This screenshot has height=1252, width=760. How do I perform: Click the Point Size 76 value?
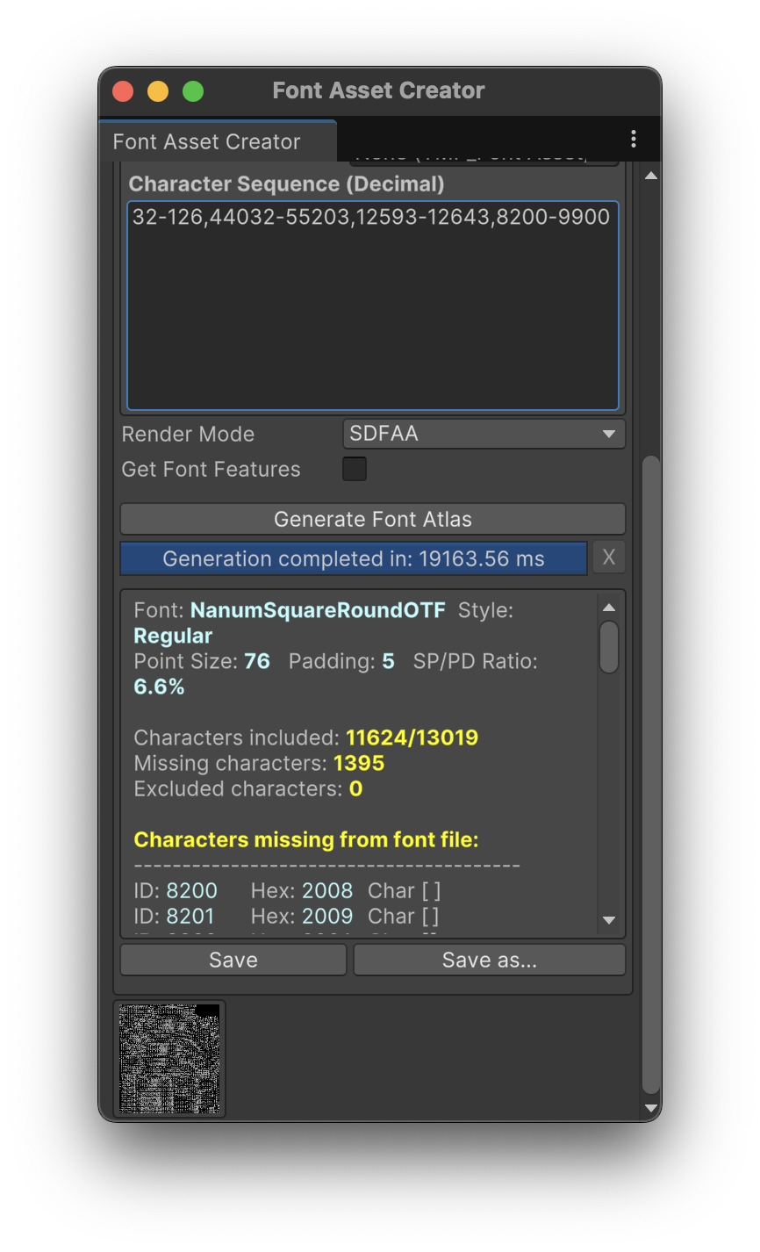tap(257, 660)
